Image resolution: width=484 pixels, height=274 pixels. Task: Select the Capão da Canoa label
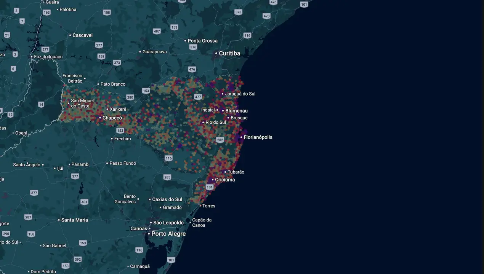pyautogui.click(x=202, y=223)
